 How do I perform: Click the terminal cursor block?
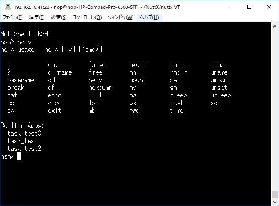pos(19,156)
